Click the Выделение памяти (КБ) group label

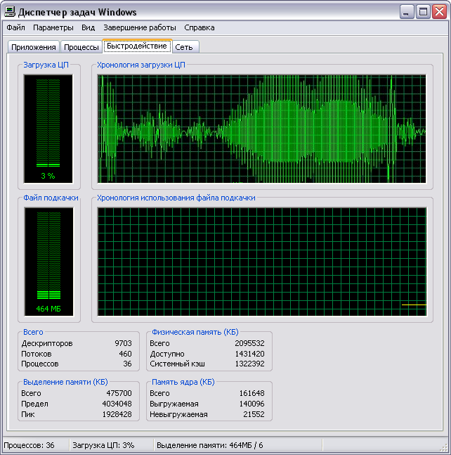(x=65, y=382)
